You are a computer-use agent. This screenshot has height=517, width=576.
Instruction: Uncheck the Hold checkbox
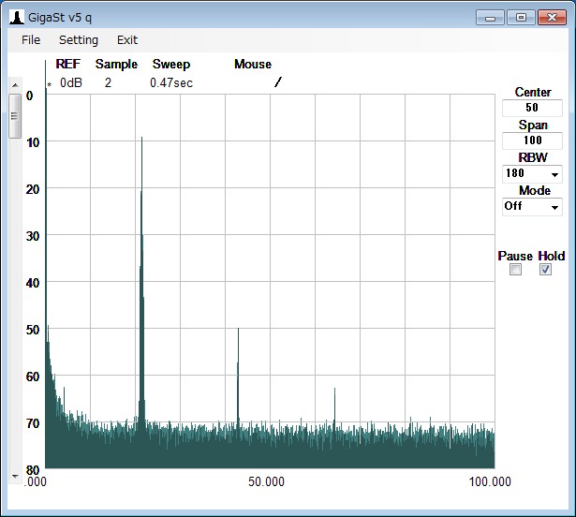[x=546, y=270]
